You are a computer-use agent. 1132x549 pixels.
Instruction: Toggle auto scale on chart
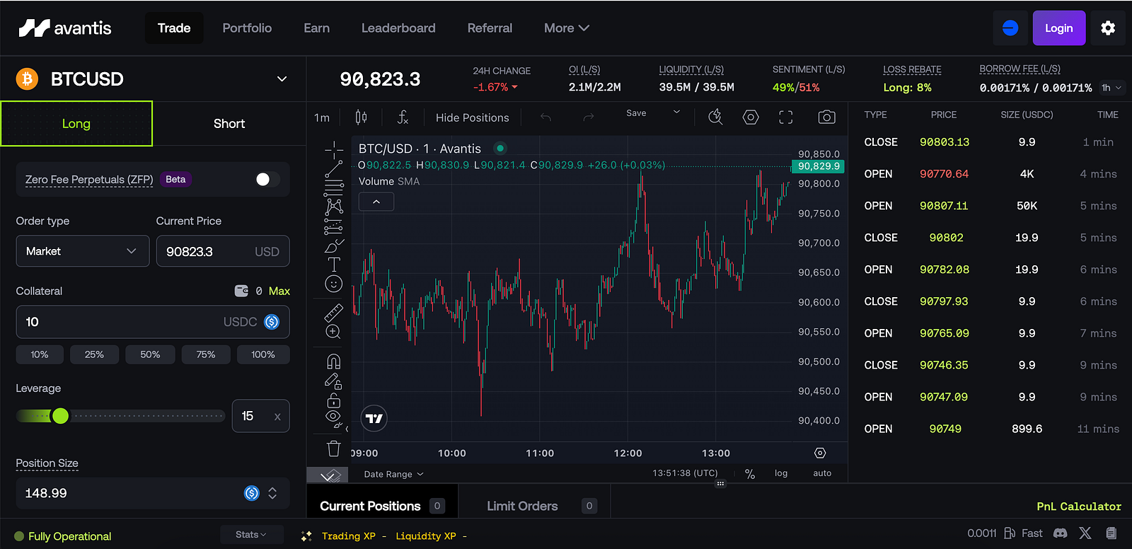click(x=822, y=473)
